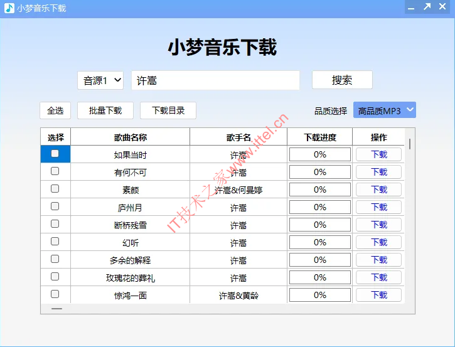Screen dimensions: 455x347
Task: Open the 高品质MP3 quality dropdown
Action: click(385, 110)
